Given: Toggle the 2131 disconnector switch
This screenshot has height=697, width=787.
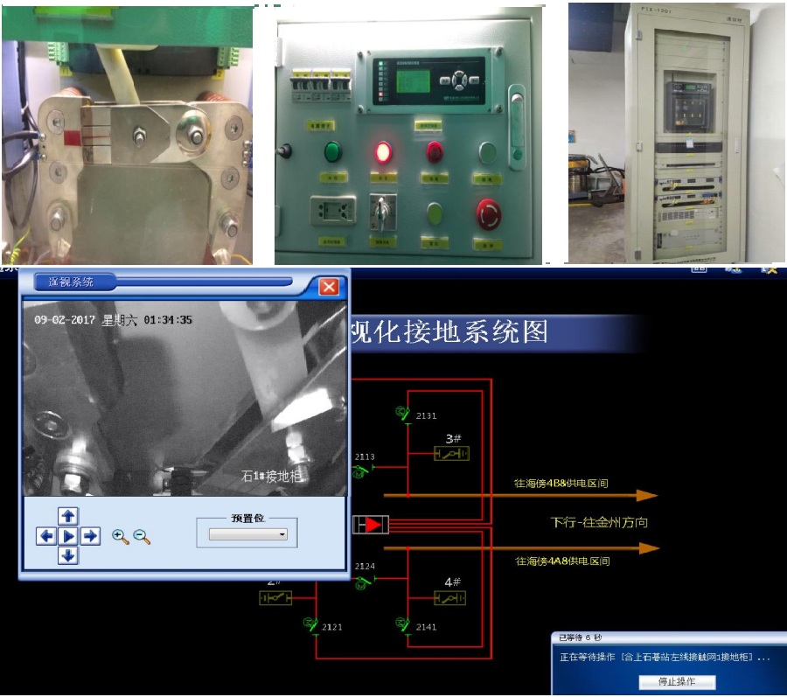Looking at the screenshot, I should 405,414.
